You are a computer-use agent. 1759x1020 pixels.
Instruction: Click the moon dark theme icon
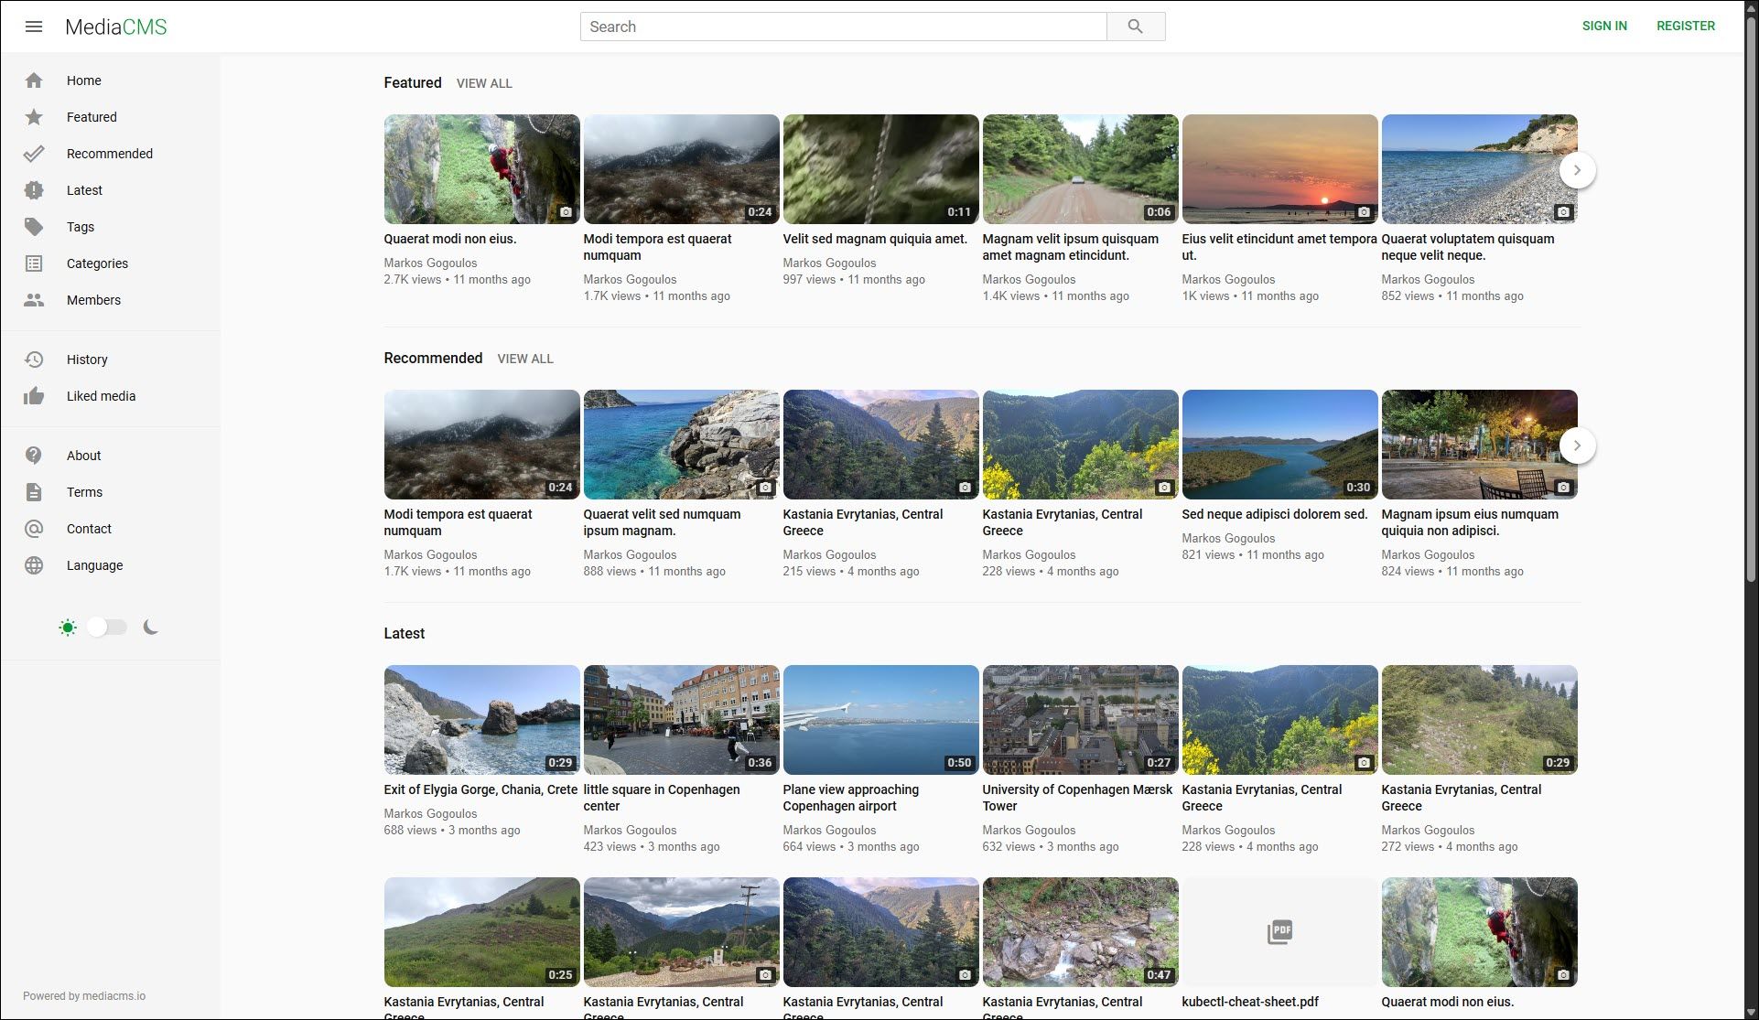(151, 628)
